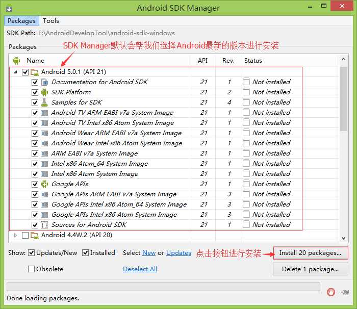Click the Samples for SDK flask icon
The width and height of the screenshot is (357, 309).
pyautogui.click(x=45, y=102)
